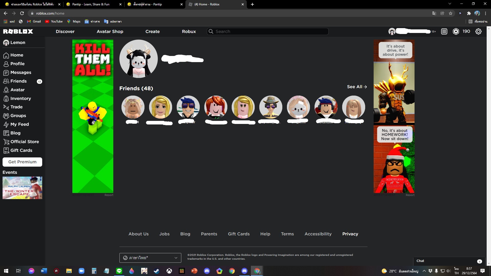Open Home in the sidebar
This screenshot has width=491, height=276.
click(x=13, y=55)
